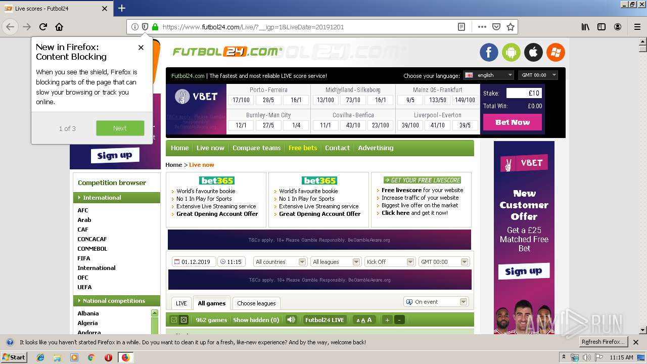Screen dimensions: 647x364
Task: Click the 11:15 time field
Action: click(231, 262)
